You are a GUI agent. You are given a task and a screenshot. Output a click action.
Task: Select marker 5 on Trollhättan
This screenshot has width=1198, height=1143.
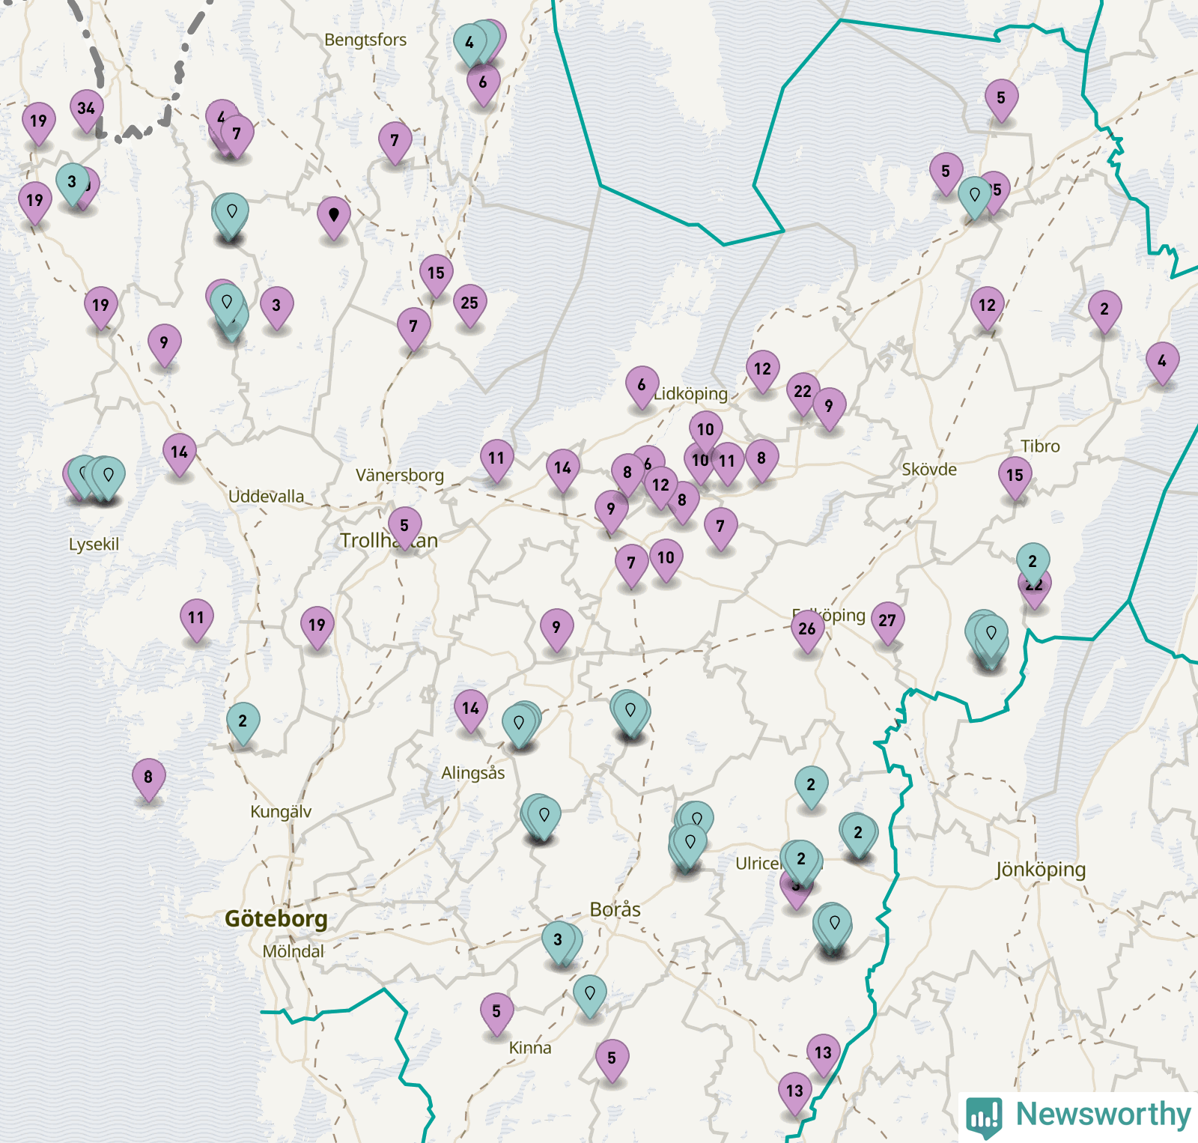click(x=404, y=528)
